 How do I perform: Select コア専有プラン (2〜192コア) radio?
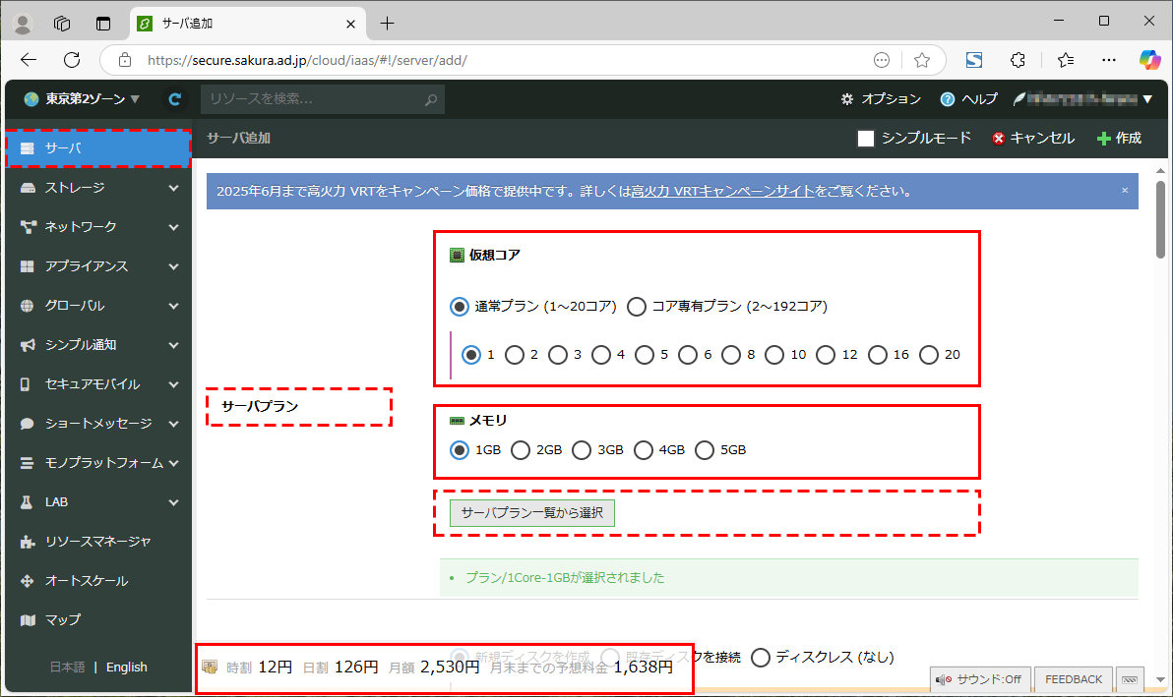click(x=637, y=307)
